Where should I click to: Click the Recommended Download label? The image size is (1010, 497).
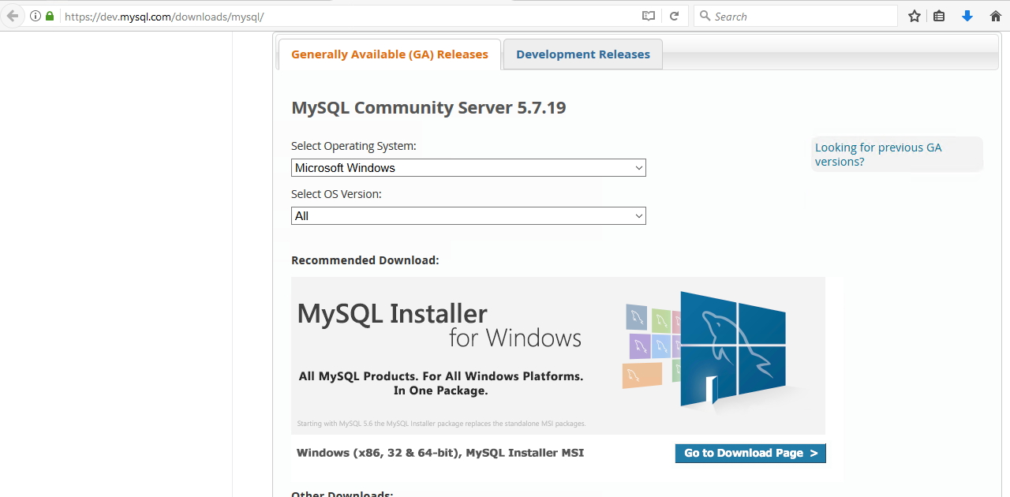coord(365,260)
